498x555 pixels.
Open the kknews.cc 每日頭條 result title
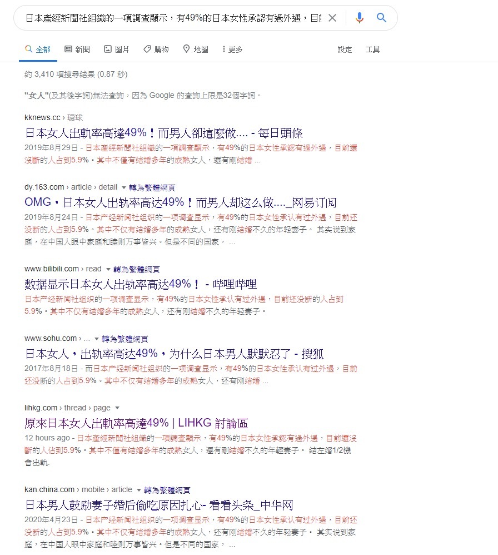[164, 133]
